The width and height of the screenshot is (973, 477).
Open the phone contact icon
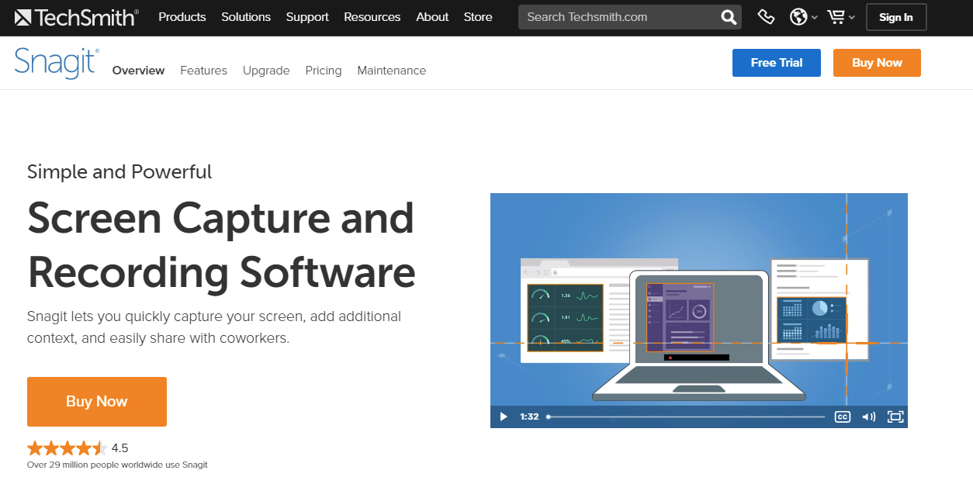[x=766, y=17]
